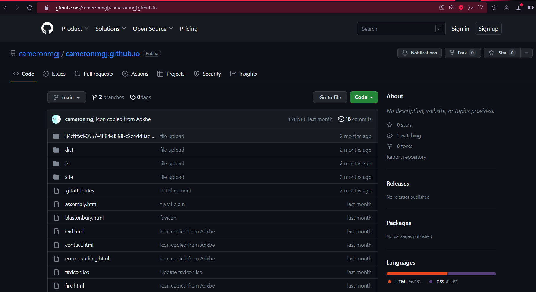Expand the Solutions menu
This screenshot has height=292, width=536.
(x=111, y=29)
